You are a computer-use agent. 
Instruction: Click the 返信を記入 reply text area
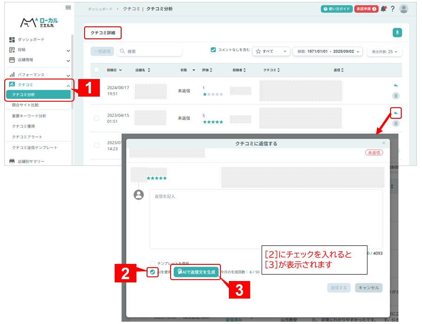pyautogui.click(x=266, y=219)
